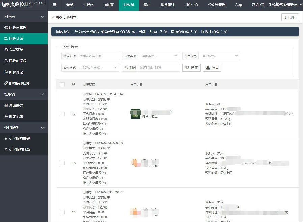Click the 批量删除 button
Image resolution: width=303 pixels, height=222 pixels.
tap(290, 18)
